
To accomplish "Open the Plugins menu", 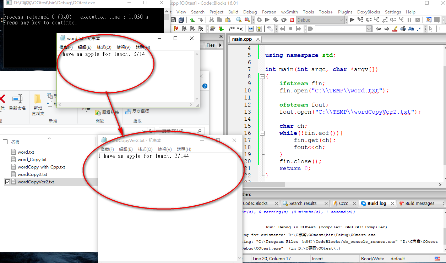I will tap(345, 12).
